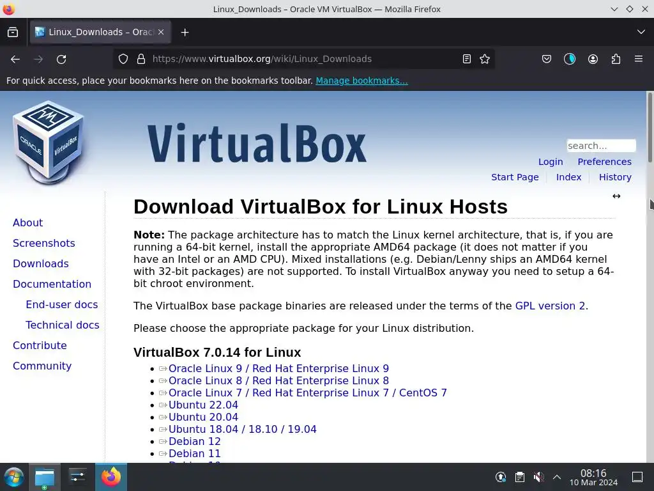Image resolution: width=654 pixels, height=491 pixels.
Task: Open a new tab with plus button
Action: click(x=185, y=32)
